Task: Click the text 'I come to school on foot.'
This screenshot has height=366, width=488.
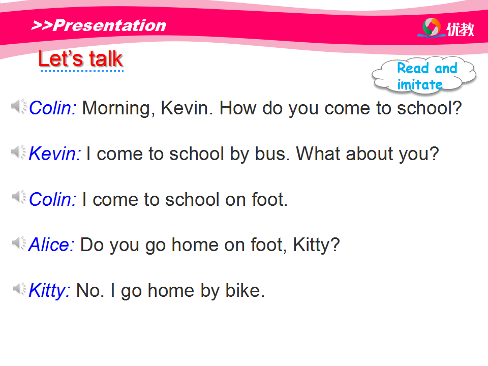Action: click(x=185, y=199)
